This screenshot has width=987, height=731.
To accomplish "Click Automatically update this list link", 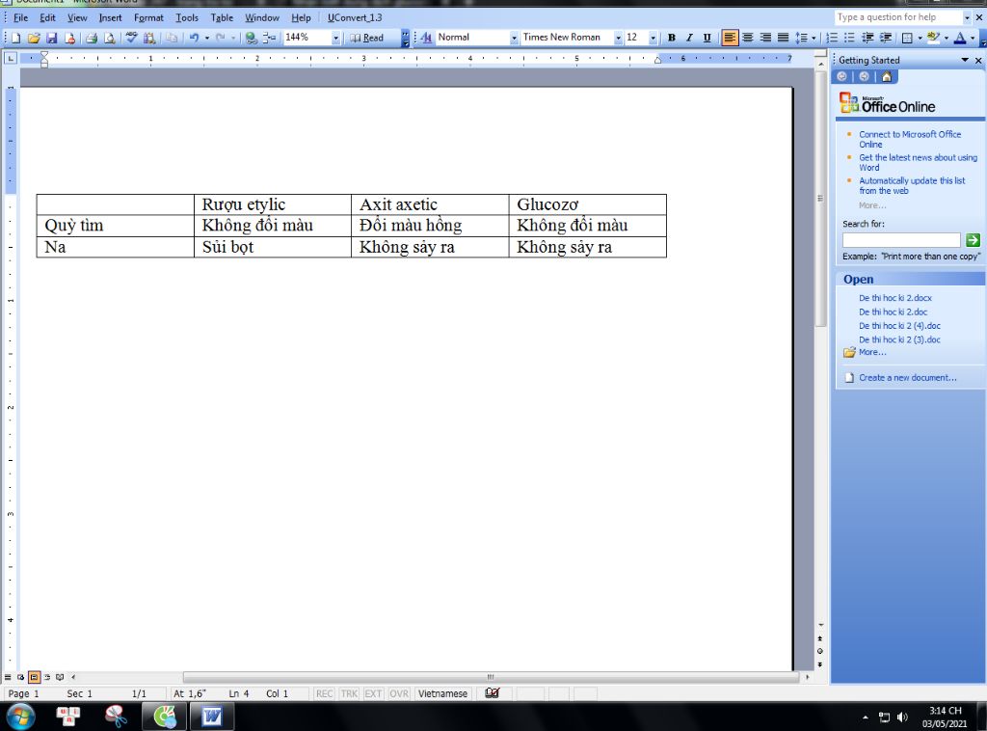I will pyautogui.click(x=912, y=186).
